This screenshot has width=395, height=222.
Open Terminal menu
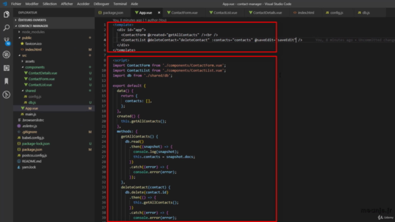[x=120, y=4]
